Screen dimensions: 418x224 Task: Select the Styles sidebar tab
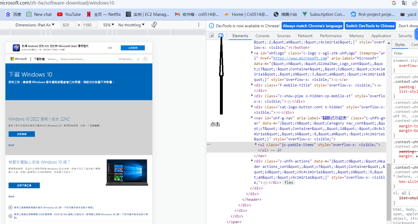(400, 45)
